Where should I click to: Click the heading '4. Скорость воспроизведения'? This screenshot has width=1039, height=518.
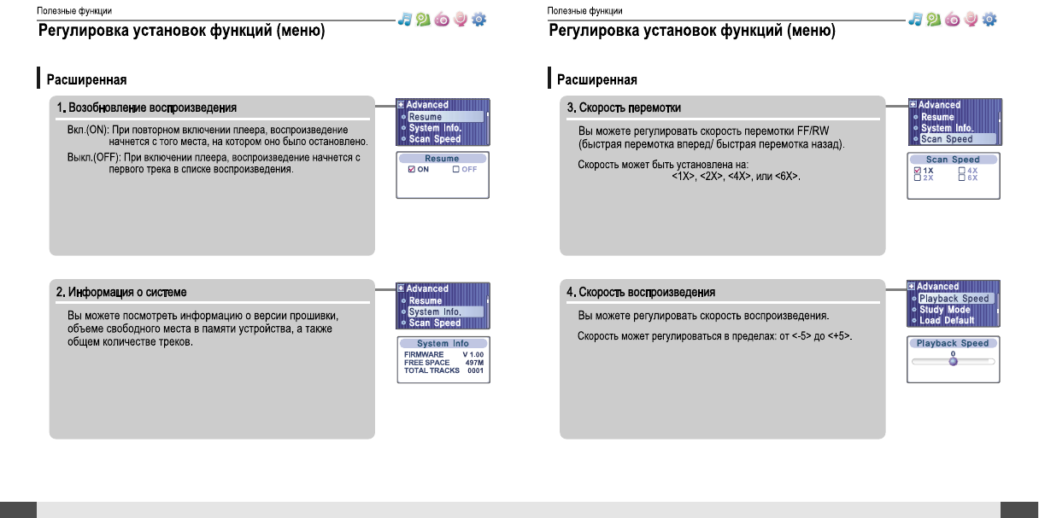[x=642, y=293]
